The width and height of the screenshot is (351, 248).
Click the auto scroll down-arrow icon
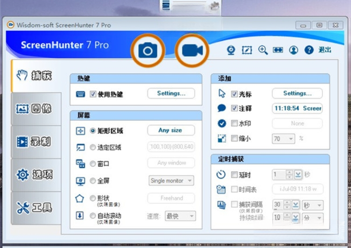(80, 216)
